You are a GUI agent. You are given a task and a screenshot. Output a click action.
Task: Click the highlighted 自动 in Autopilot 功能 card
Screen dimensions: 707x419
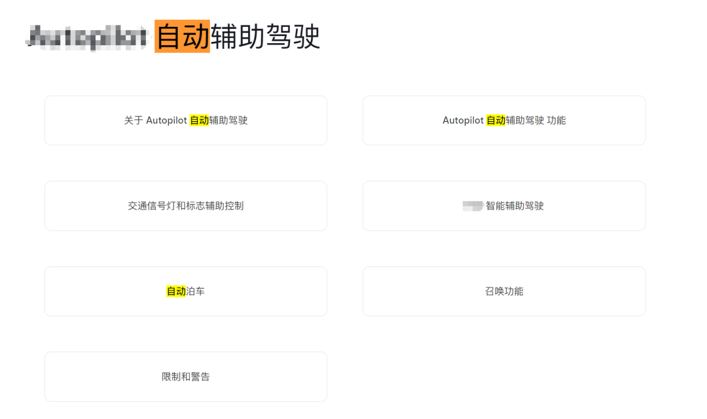[496, 120]
